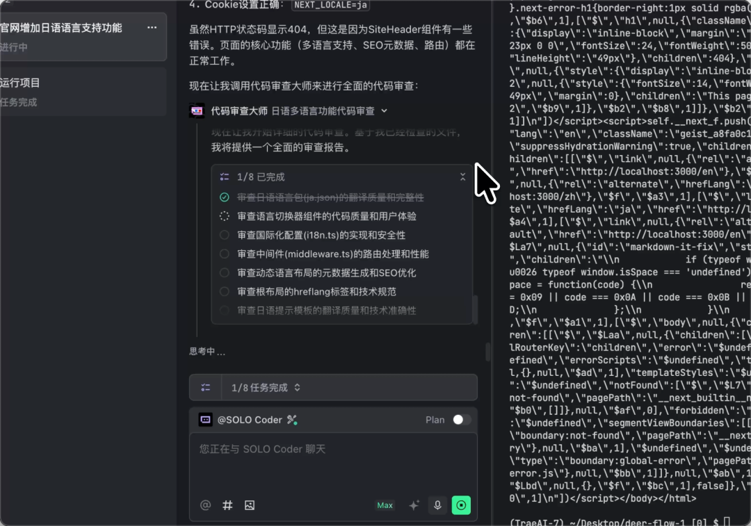Select the 运行项目 task in the sidebar
751x526 pixels.
pyautogui.click(x=82, y=92)
